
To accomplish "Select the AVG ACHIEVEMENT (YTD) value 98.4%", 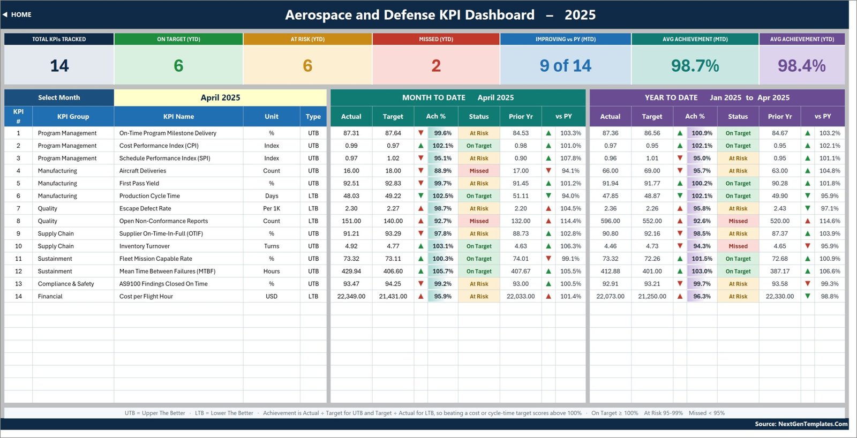I will click(x=801, y=65).
